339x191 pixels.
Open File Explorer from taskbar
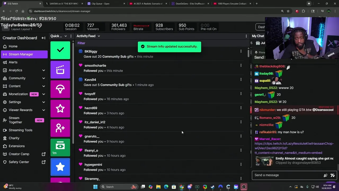[158, 187]
